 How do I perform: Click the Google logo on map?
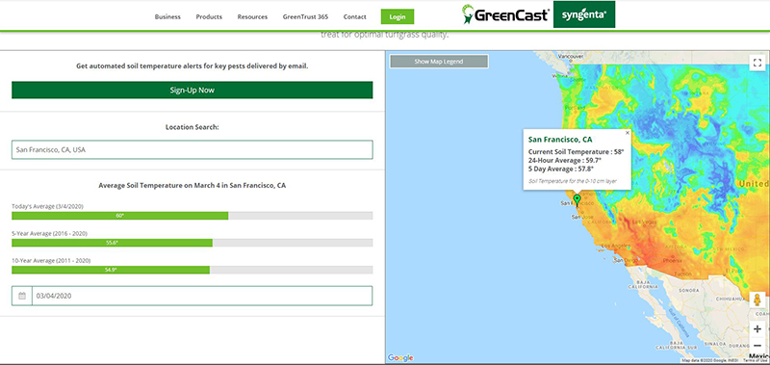400,357
